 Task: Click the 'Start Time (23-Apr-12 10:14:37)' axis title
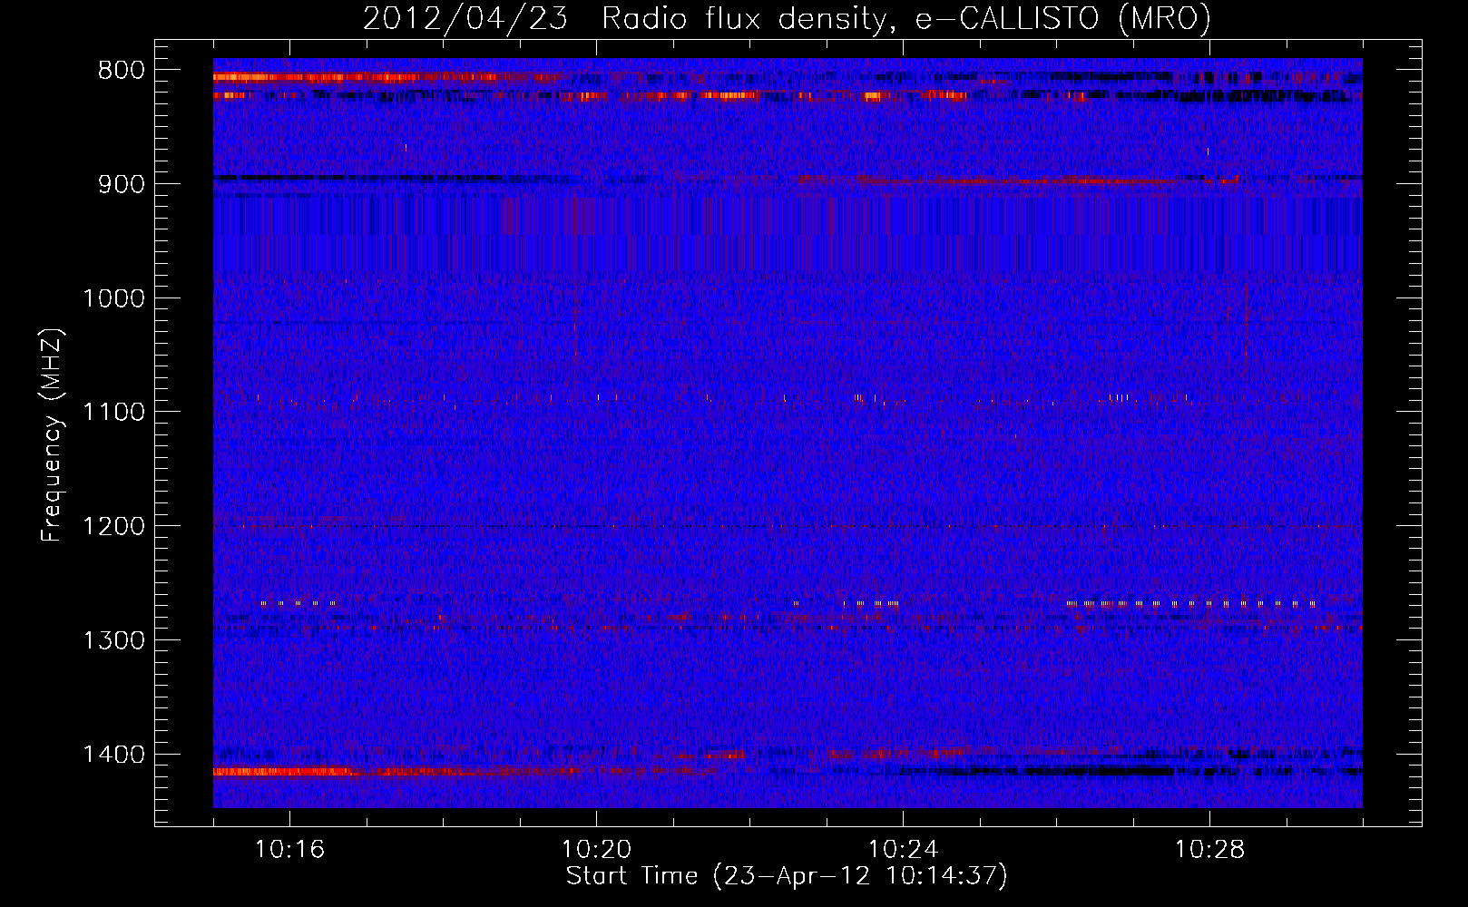click(787, 876)
